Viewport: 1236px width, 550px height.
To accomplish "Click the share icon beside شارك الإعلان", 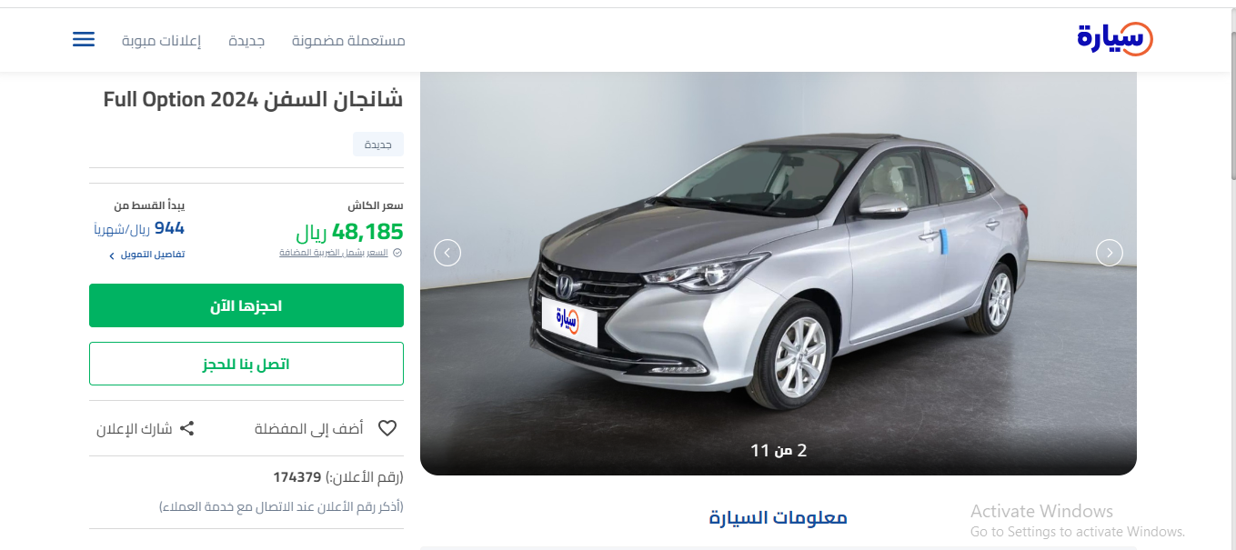I will 186,428.
